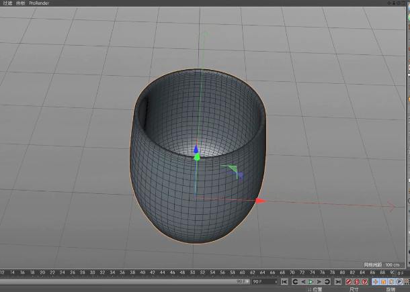Open the 面板 viewport menu
Image resolution: width=410 pixels, height=292 pixels.
21,3
